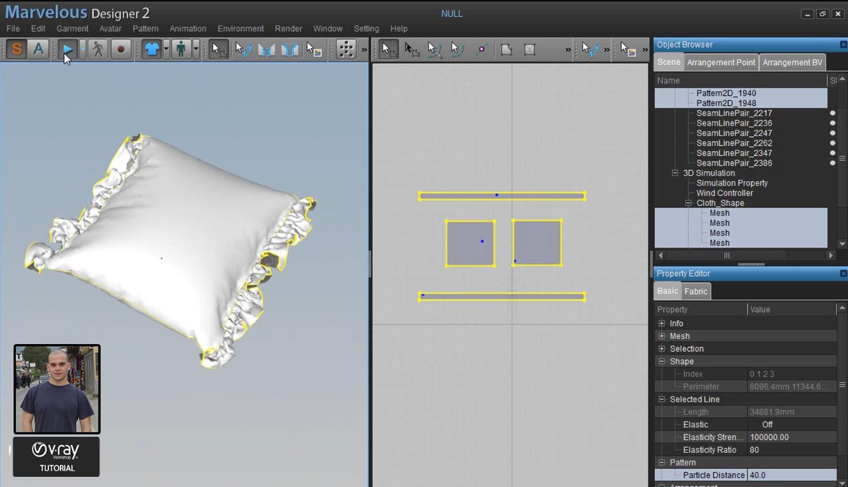Select the Add Point on line tool

[482, 49]
